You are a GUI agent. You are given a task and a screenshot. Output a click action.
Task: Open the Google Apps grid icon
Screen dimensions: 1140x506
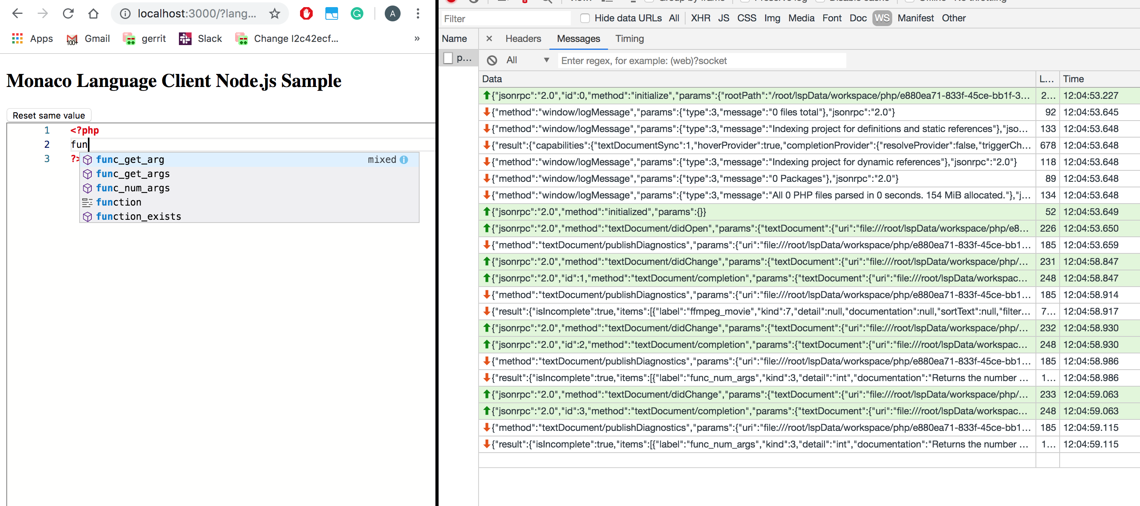click(x=17, y=38)
